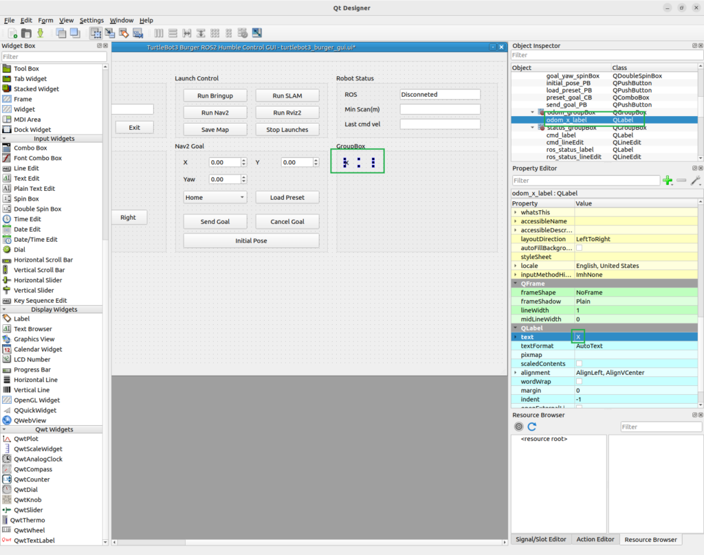Click the Run SLAM button
The width and height of the screenshot is (704, 555).
tap(287, 95)
